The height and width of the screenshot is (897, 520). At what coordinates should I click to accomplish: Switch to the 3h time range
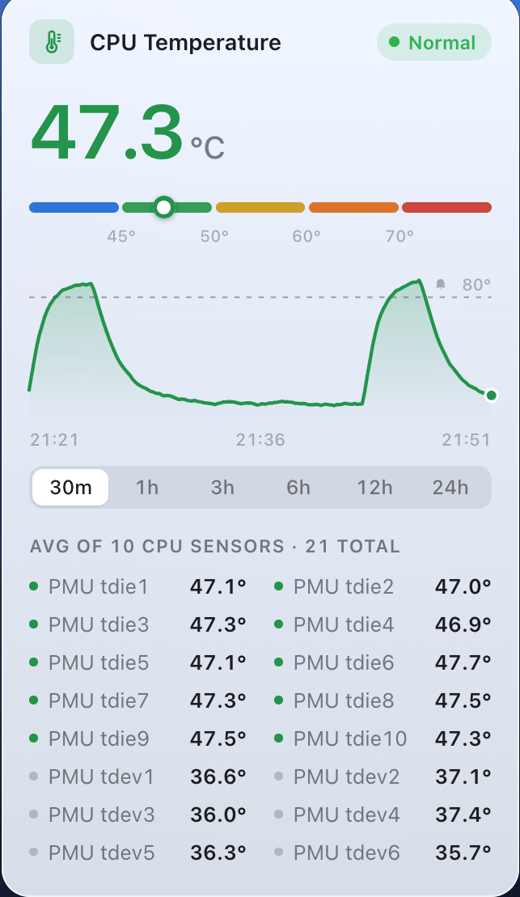[222, 488]
